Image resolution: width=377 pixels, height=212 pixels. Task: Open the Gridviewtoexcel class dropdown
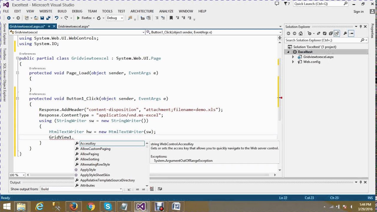[77, 32]
